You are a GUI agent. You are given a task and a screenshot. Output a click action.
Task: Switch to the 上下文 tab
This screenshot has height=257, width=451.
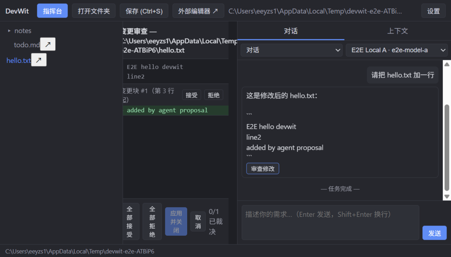click(x=398, y=31)
